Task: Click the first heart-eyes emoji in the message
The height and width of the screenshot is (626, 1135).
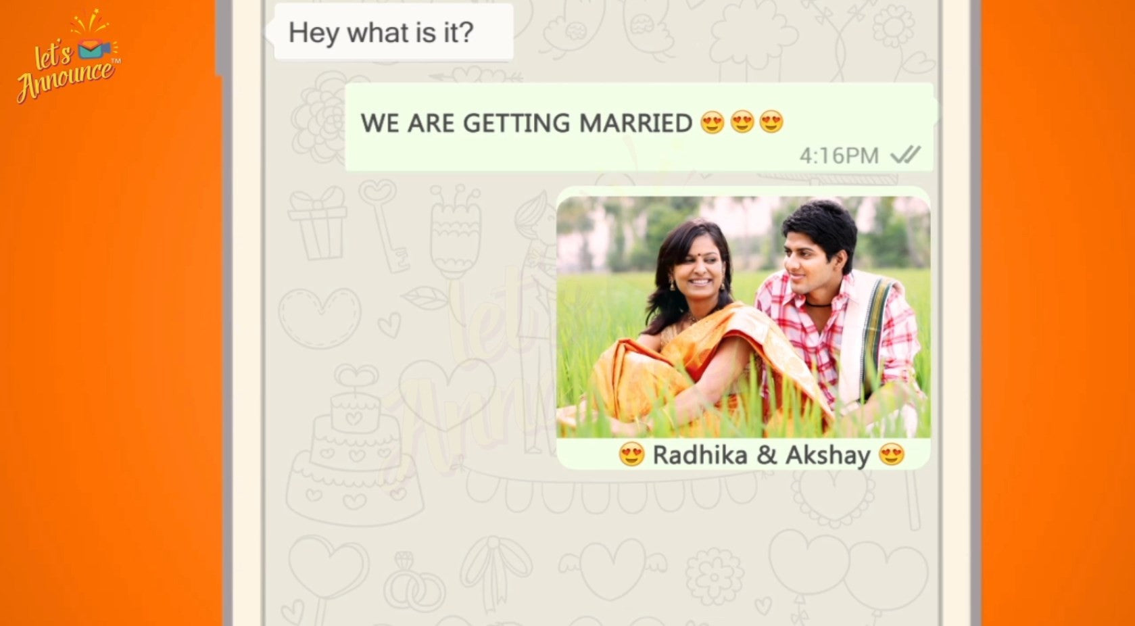Action: (713, 122)
